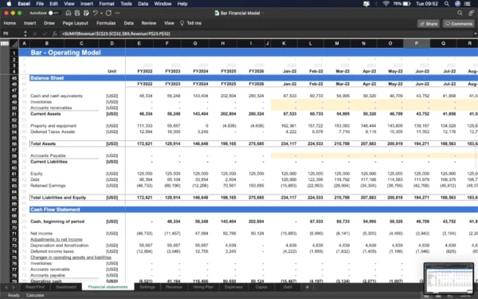Select the Settings sheet tab

[x=147, y=287]
